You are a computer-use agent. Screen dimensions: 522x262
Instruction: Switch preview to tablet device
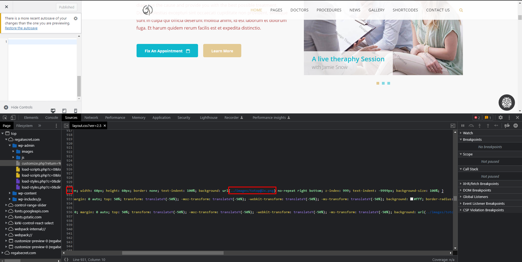tap(64, 111)
